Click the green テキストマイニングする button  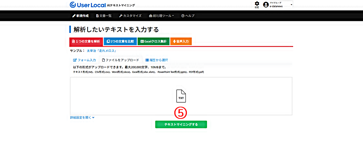tap(181, 124)
